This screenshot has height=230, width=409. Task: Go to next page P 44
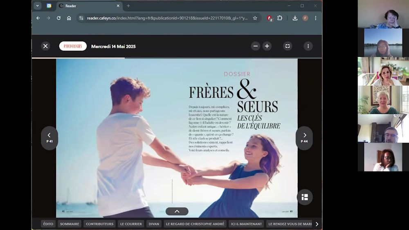pos(304,138)
